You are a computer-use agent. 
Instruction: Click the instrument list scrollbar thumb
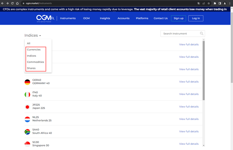(204, 71)
